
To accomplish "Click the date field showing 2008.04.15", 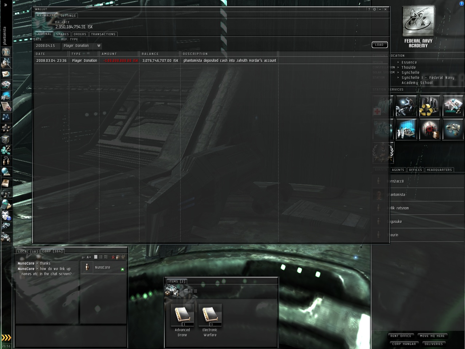I will 47,46.
